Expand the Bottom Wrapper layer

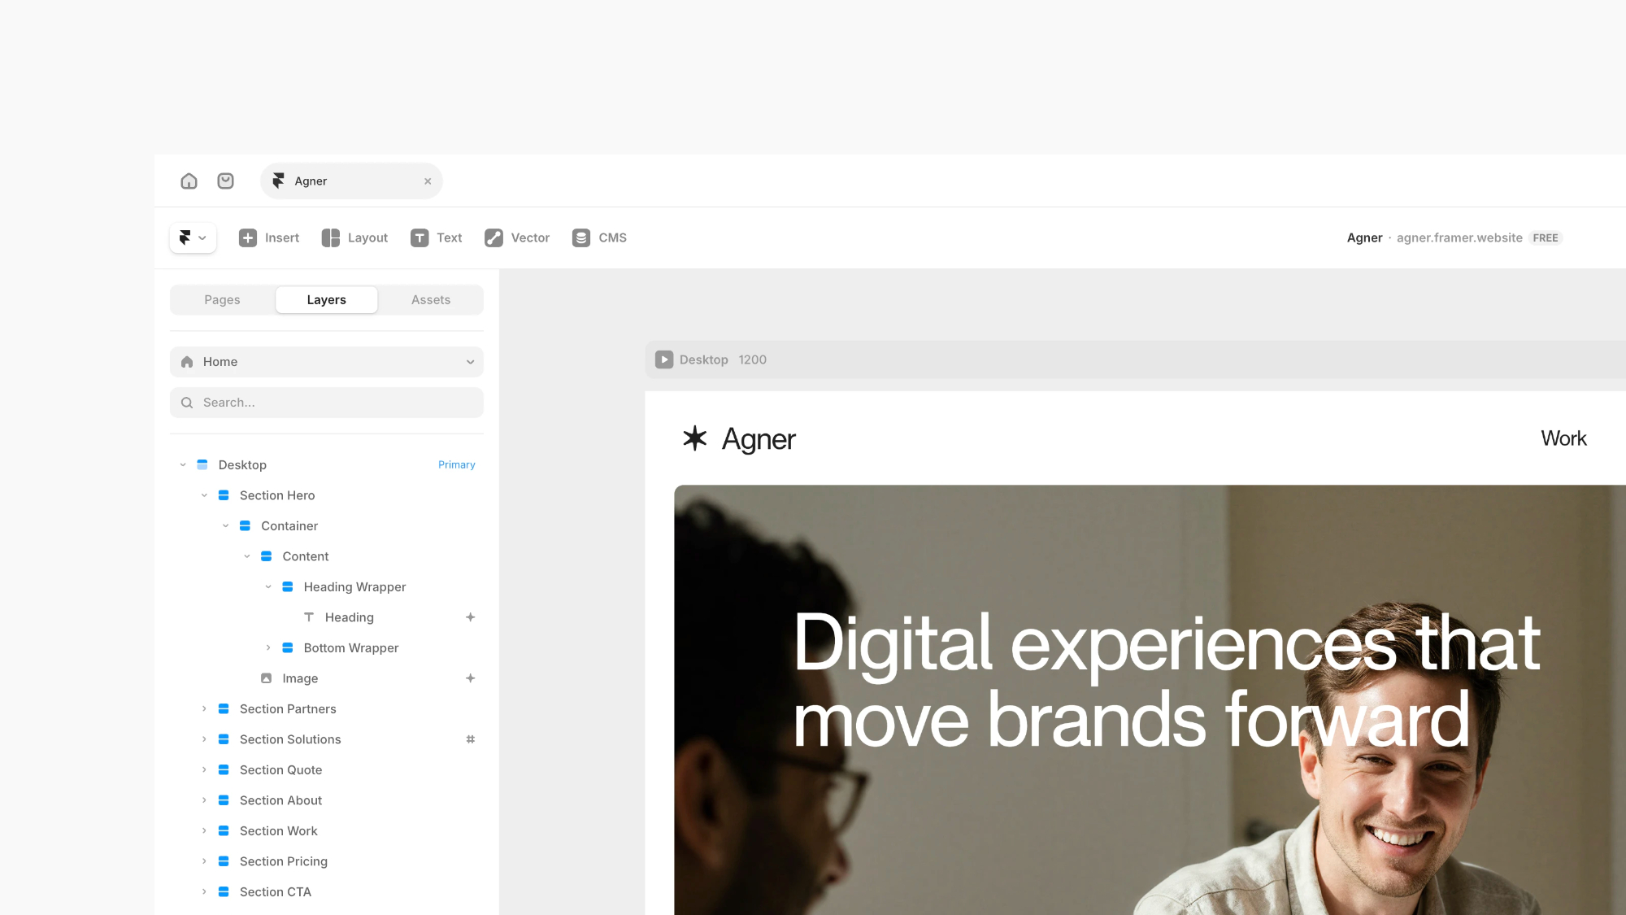268,648
